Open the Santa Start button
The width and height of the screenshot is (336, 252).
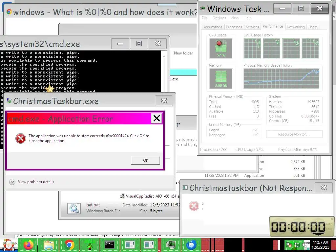click(8, 245)
